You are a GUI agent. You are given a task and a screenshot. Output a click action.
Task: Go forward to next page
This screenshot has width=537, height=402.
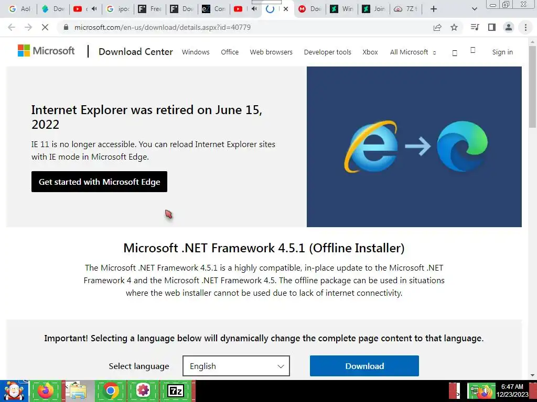[28, 27]
